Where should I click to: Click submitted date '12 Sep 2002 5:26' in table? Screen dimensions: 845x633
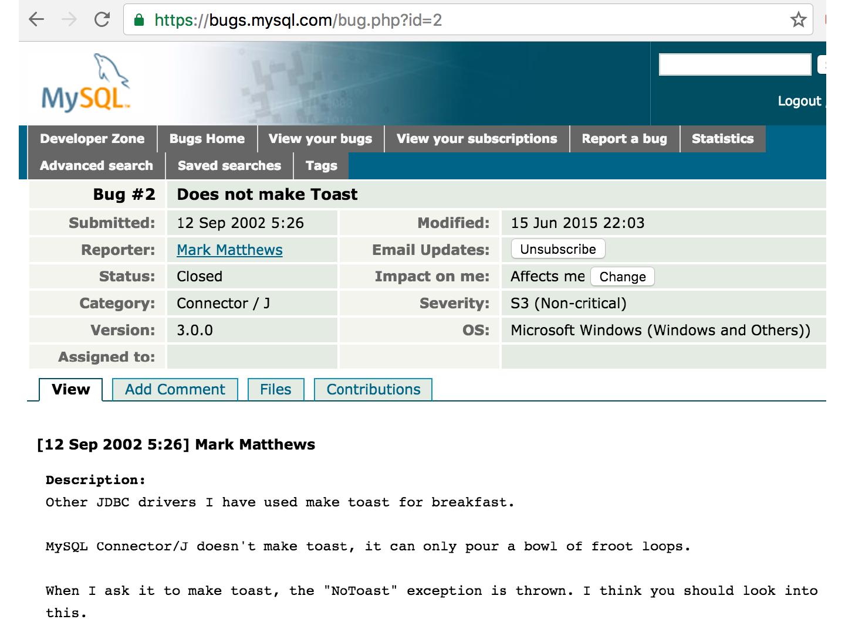[241, 223]
